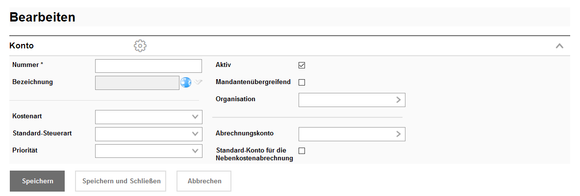Open Abrechnungskonto lookup arrow
Viewport: 580px width, 196px height.
399,134
